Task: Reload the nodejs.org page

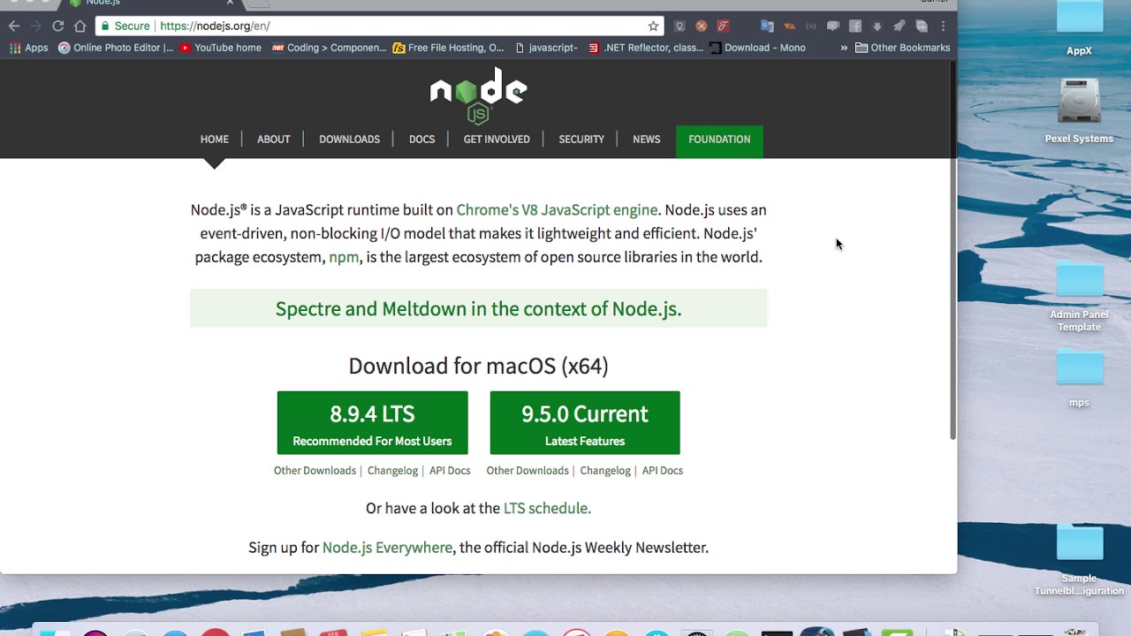Action: coord(58,26)
